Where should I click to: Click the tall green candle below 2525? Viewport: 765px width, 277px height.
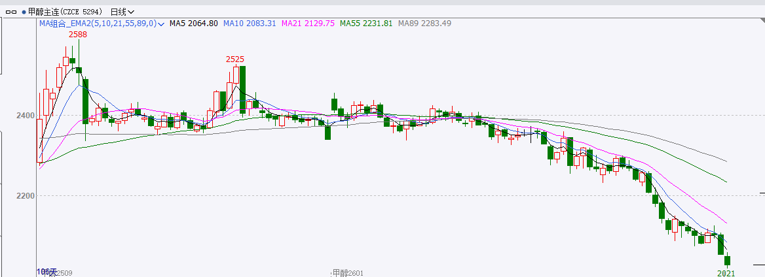242,88
